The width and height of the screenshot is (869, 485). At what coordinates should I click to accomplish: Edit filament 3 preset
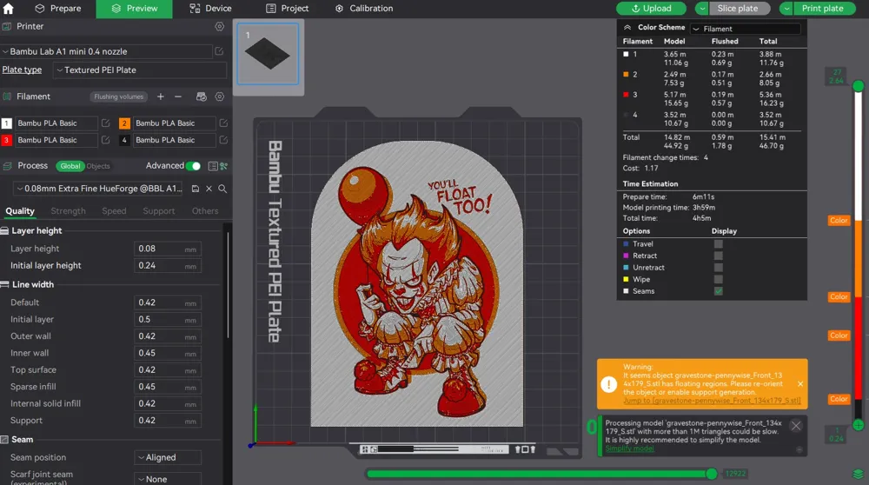[105, 140]
